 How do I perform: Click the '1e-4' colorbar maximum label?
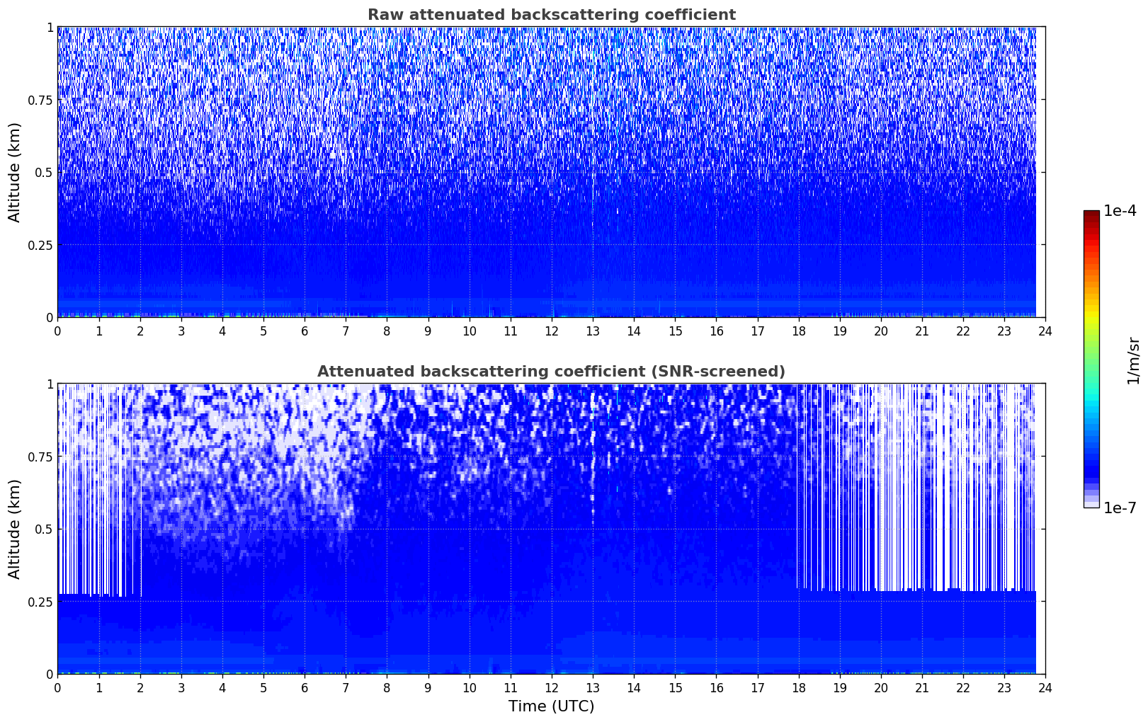(1120, 211)
